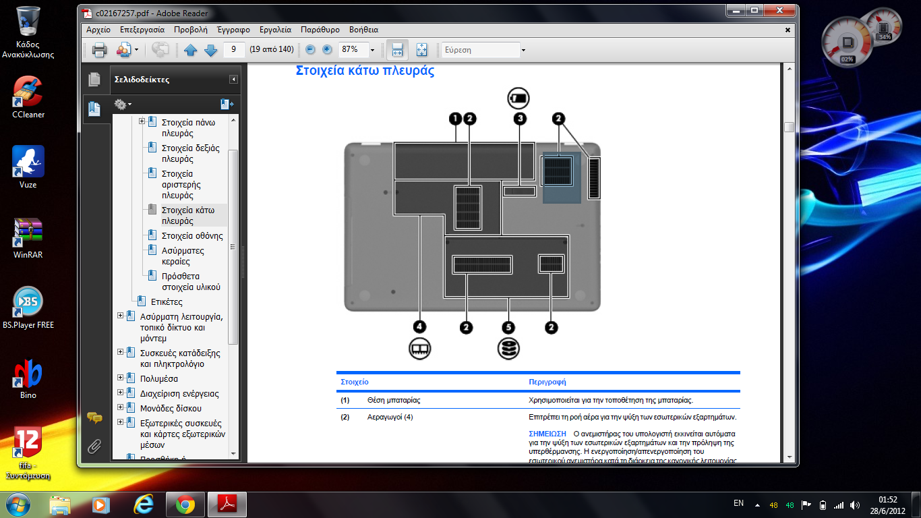The image size is (921, 518).
Task: Open the Pages thumbnails panel icon
Action: pyautogui.click(x=94, y=80)
